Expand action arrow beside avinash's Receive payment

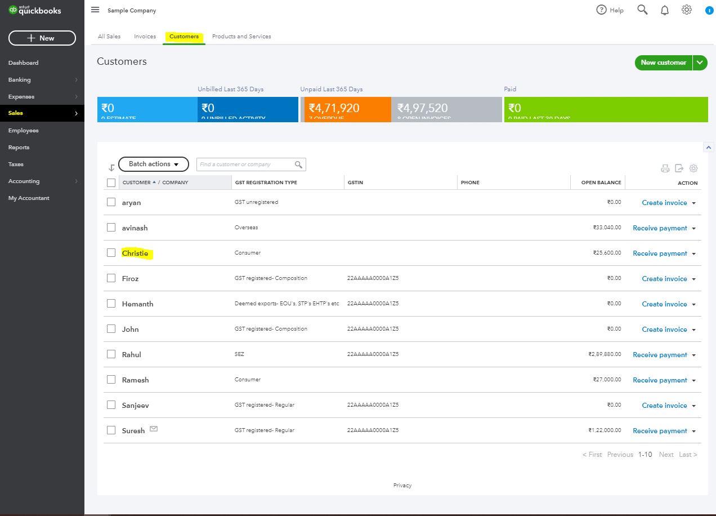(694, 229)
